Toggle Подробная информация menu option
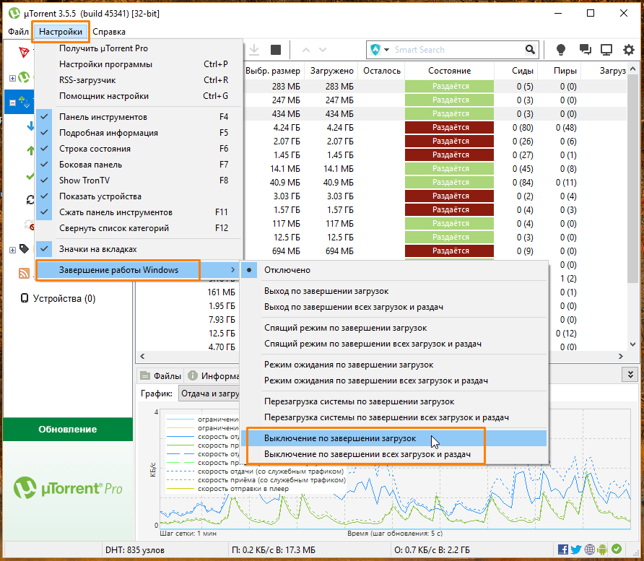 139,133
